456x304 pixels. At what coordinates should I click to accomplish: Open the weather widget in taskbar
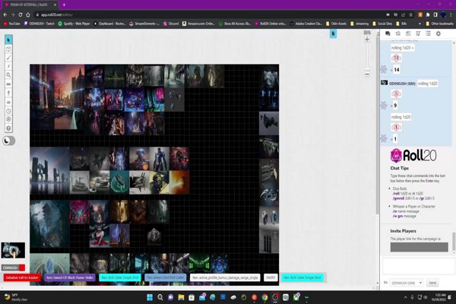(16, 297)
